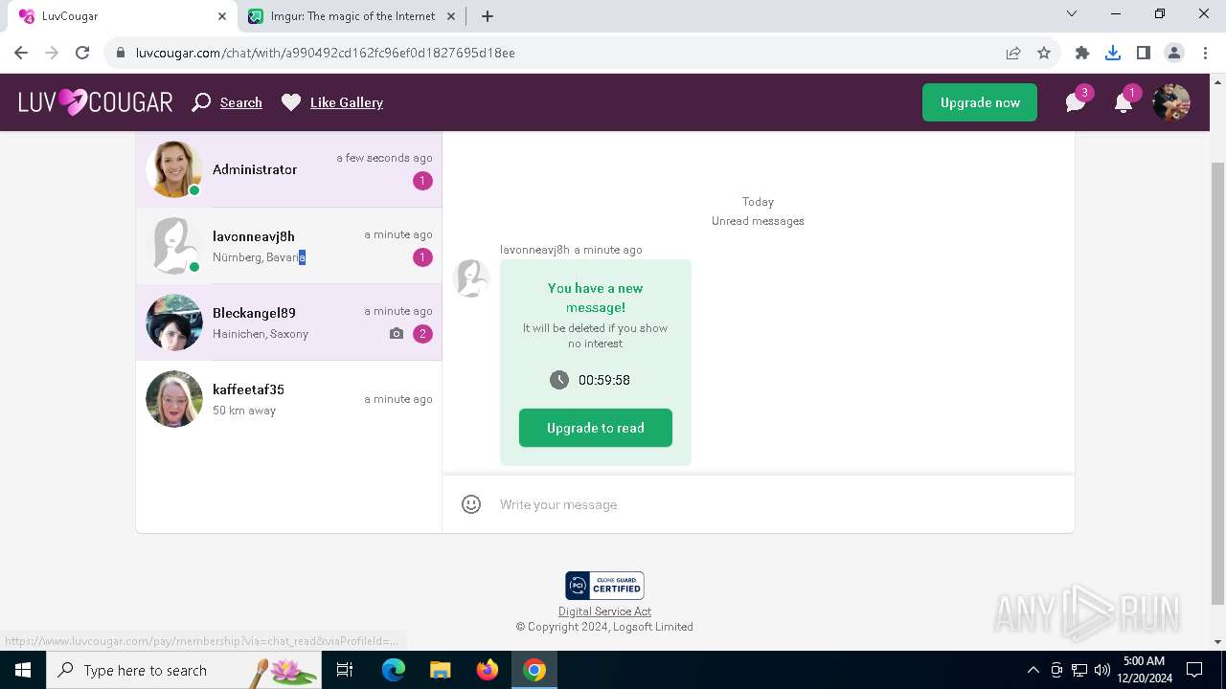Click lavonneavj8h avatar in chat message

(x=471, y=278)
